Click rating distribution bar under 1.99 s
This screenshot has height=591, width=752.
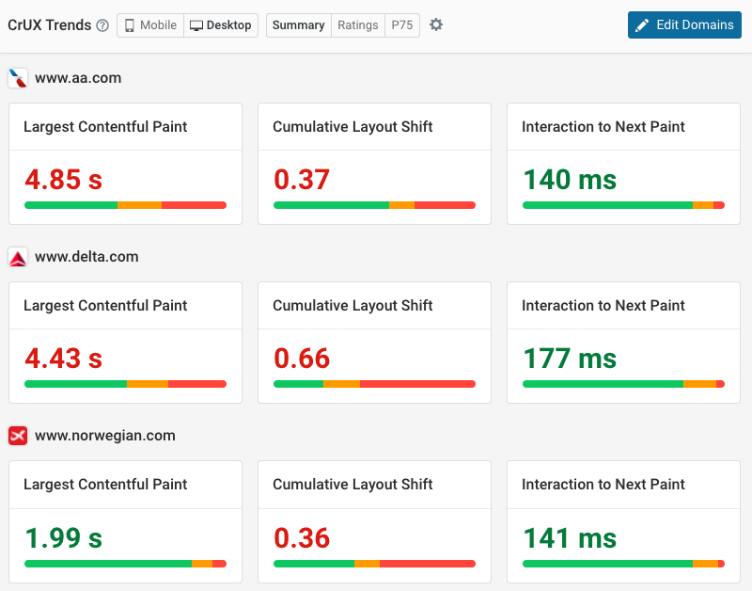coord(125,564)
